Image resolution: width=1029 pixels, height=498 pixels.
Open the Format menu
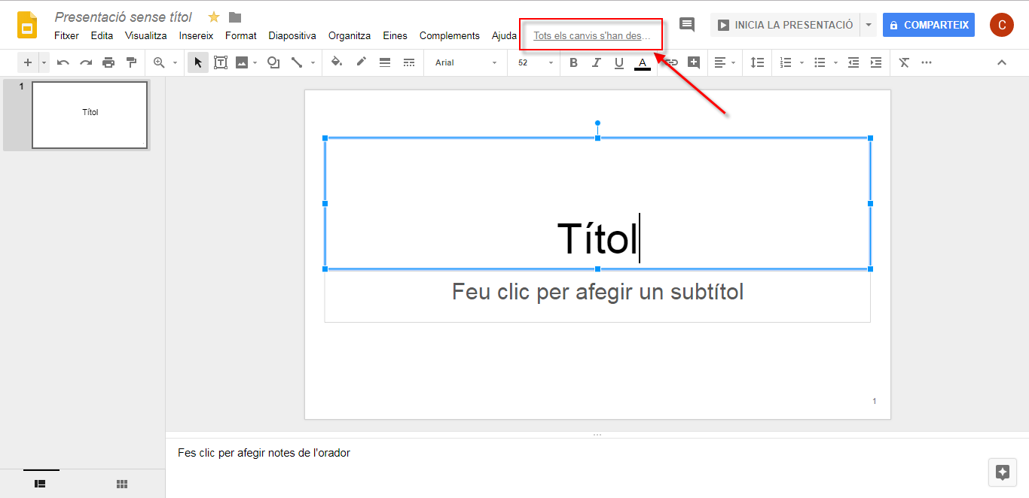point(241,35)
